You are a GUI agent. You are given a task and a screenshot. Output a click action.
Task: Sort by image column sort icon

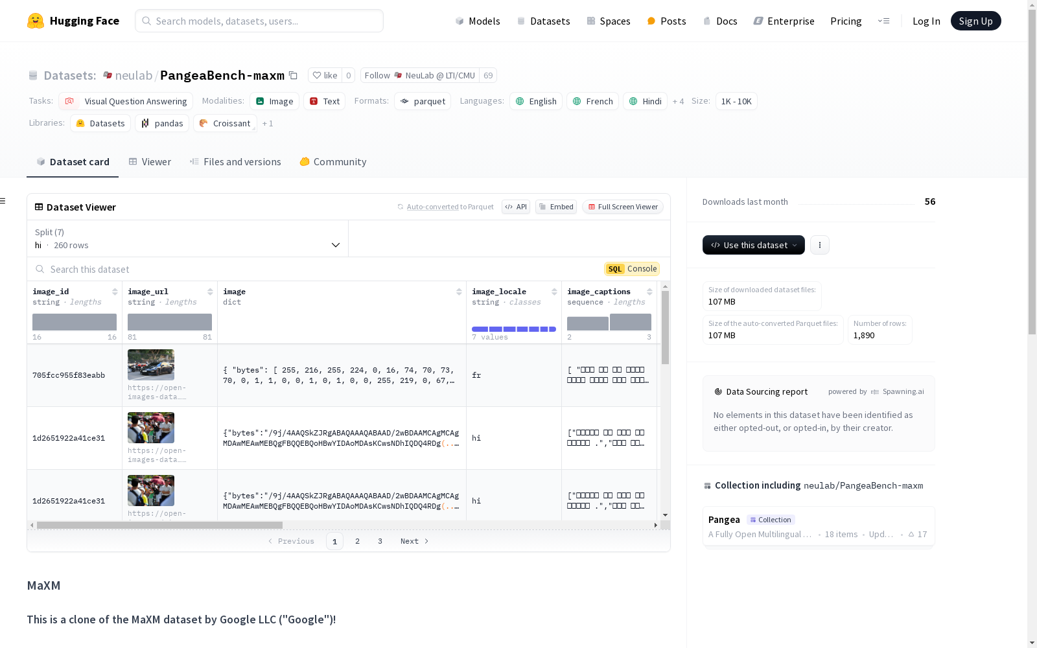(x=459, y=292)
